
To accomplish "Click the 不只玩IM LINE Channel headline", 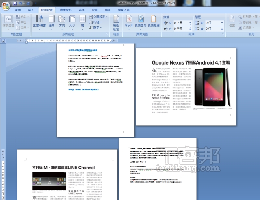I will (63, 168).
